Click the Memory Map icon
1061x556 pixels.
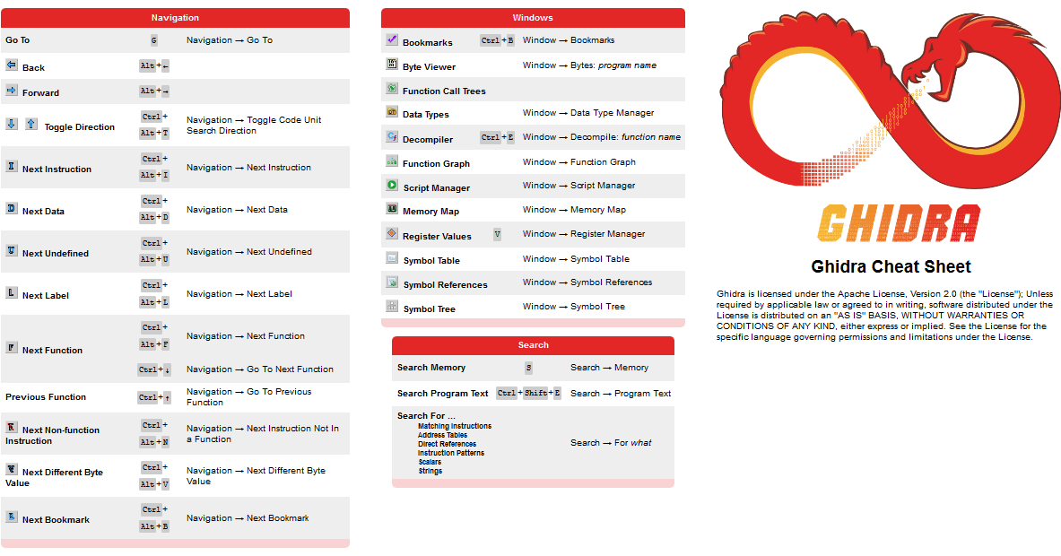tap(392, 208)
